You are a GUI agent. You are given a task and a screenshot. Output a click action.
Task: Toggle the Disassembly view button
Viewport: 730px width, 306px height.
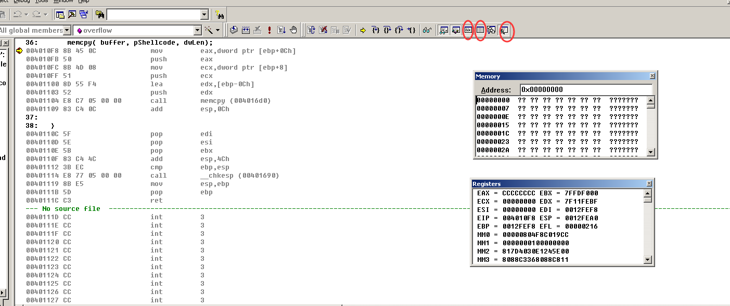point(503,30)
